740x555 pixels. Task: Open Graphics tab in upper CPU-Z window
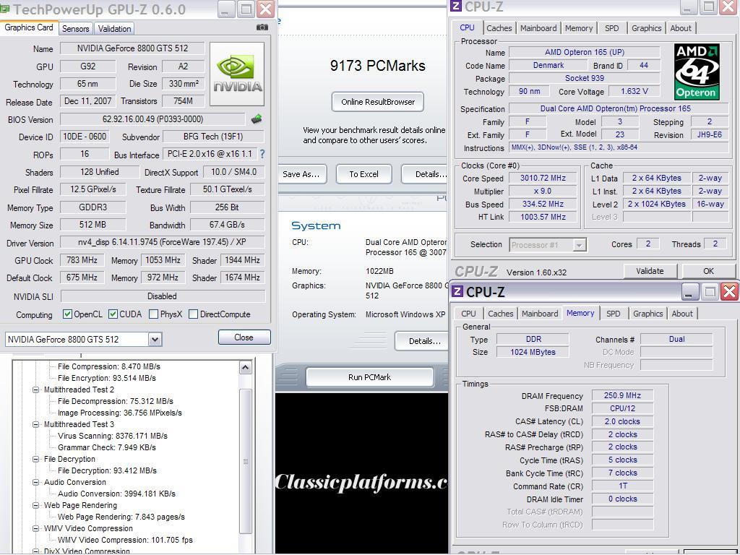pyautogui.click(x=647, y=28)
